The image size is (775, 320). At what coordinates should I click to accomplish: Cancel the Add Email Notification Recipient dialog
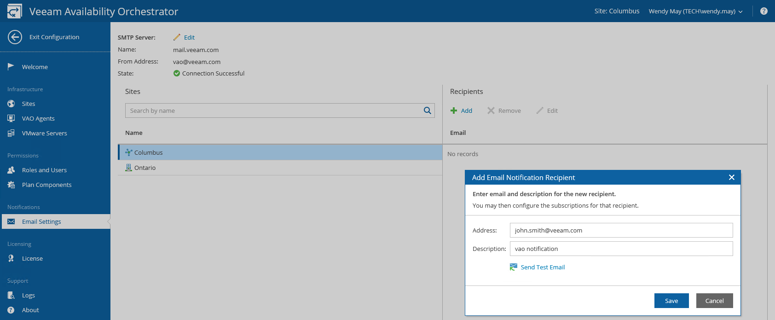coord(715,301)
